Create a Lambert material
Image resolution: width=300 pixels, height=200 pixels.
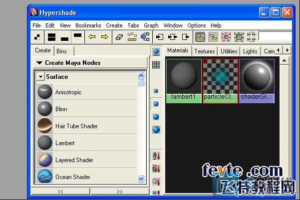pos(87,143)
